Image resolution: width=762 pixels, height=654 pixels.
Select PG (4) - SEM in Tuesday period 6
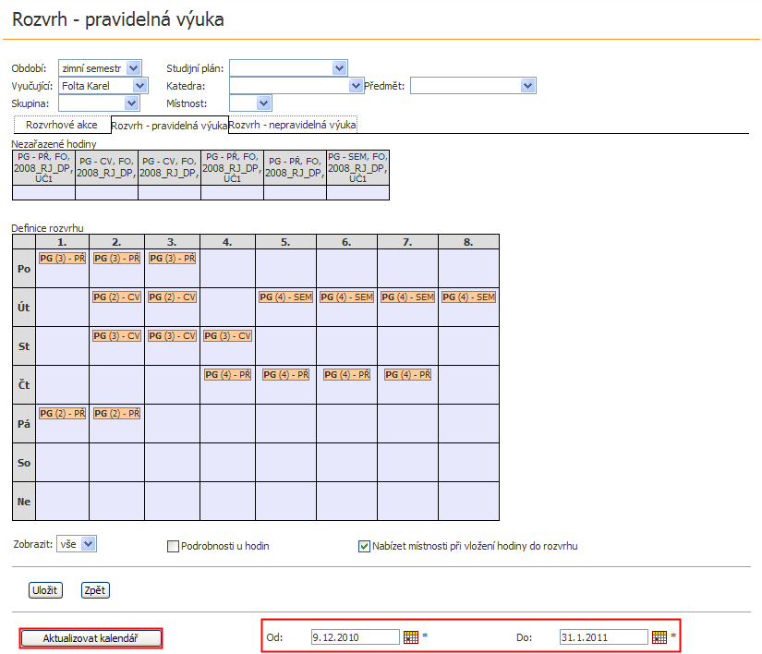[347, 297]
